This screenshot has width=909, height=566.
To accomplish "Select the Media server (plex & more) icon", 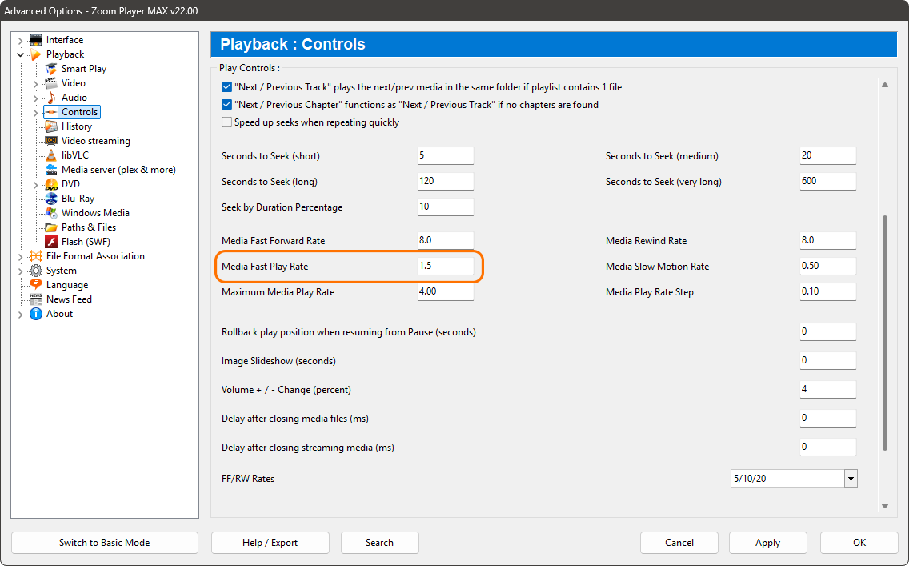I will [50, 169].
